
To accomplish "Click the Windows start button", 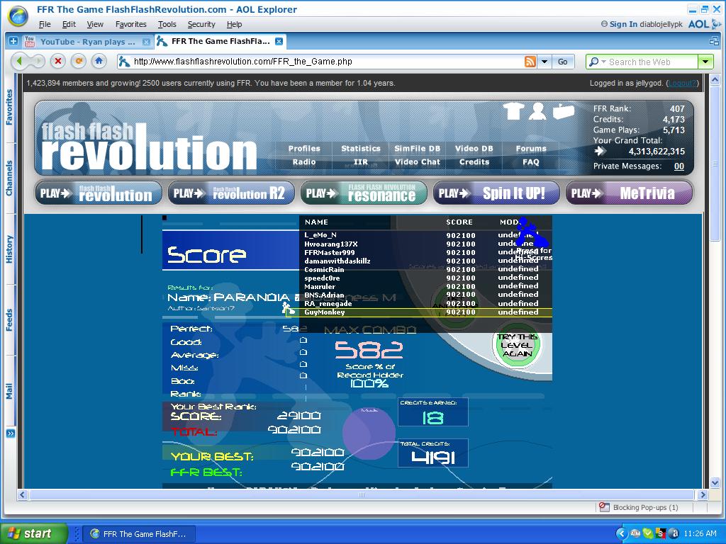I will point(33,533).
